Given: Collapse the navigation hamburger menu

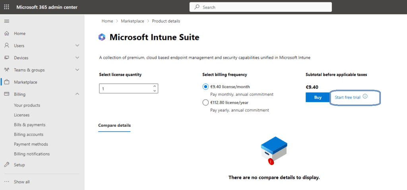Looking at the screenshot, I should 7,21.
